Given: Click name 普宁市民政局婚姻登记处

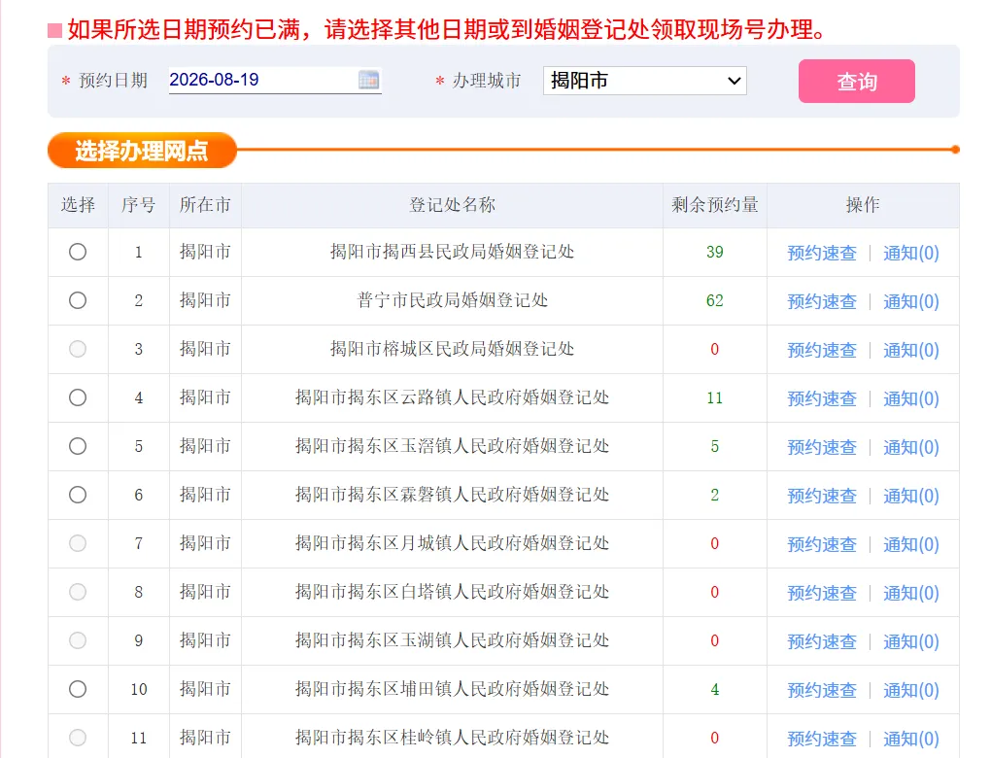Looking at the screenshot, I should [452, 300].
